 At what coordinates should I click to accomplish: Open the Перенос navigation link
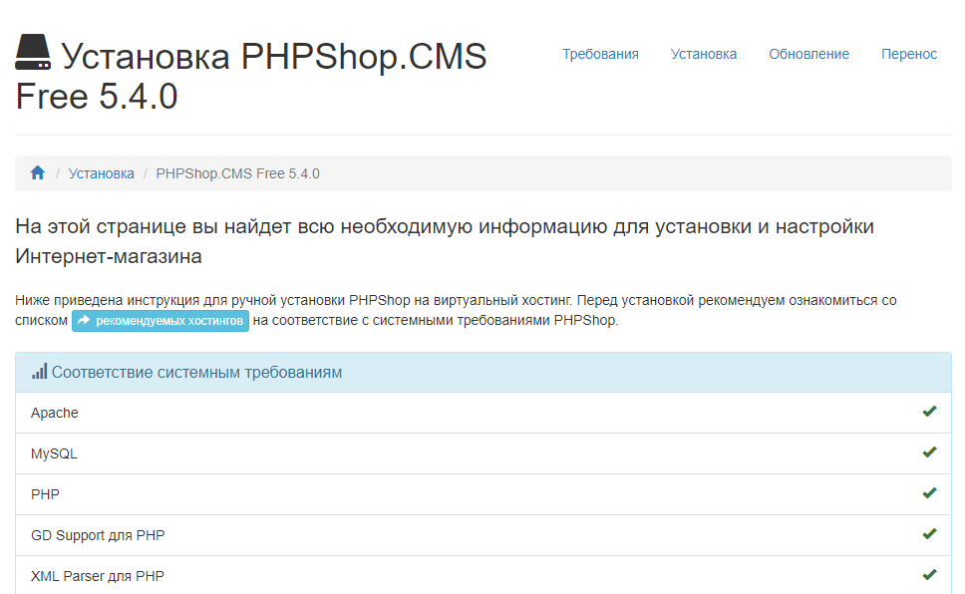click(x=909, y=54)
